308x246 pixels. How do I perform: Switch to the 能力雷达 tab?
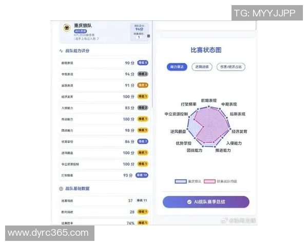coord(177,67)
